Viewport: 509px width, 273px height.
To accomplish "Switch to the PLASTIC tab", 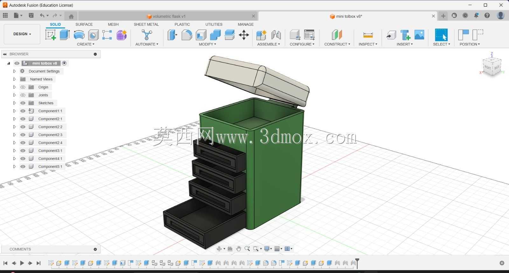I will tap(182, 24).
